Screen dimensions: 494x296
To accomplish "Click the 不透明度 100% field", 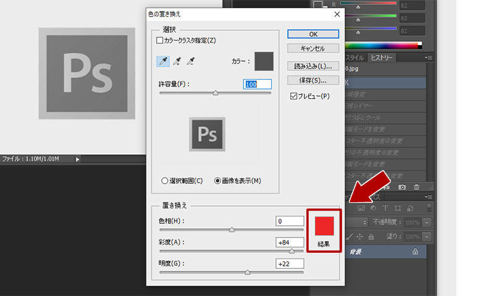I will (x=412, y=223).
